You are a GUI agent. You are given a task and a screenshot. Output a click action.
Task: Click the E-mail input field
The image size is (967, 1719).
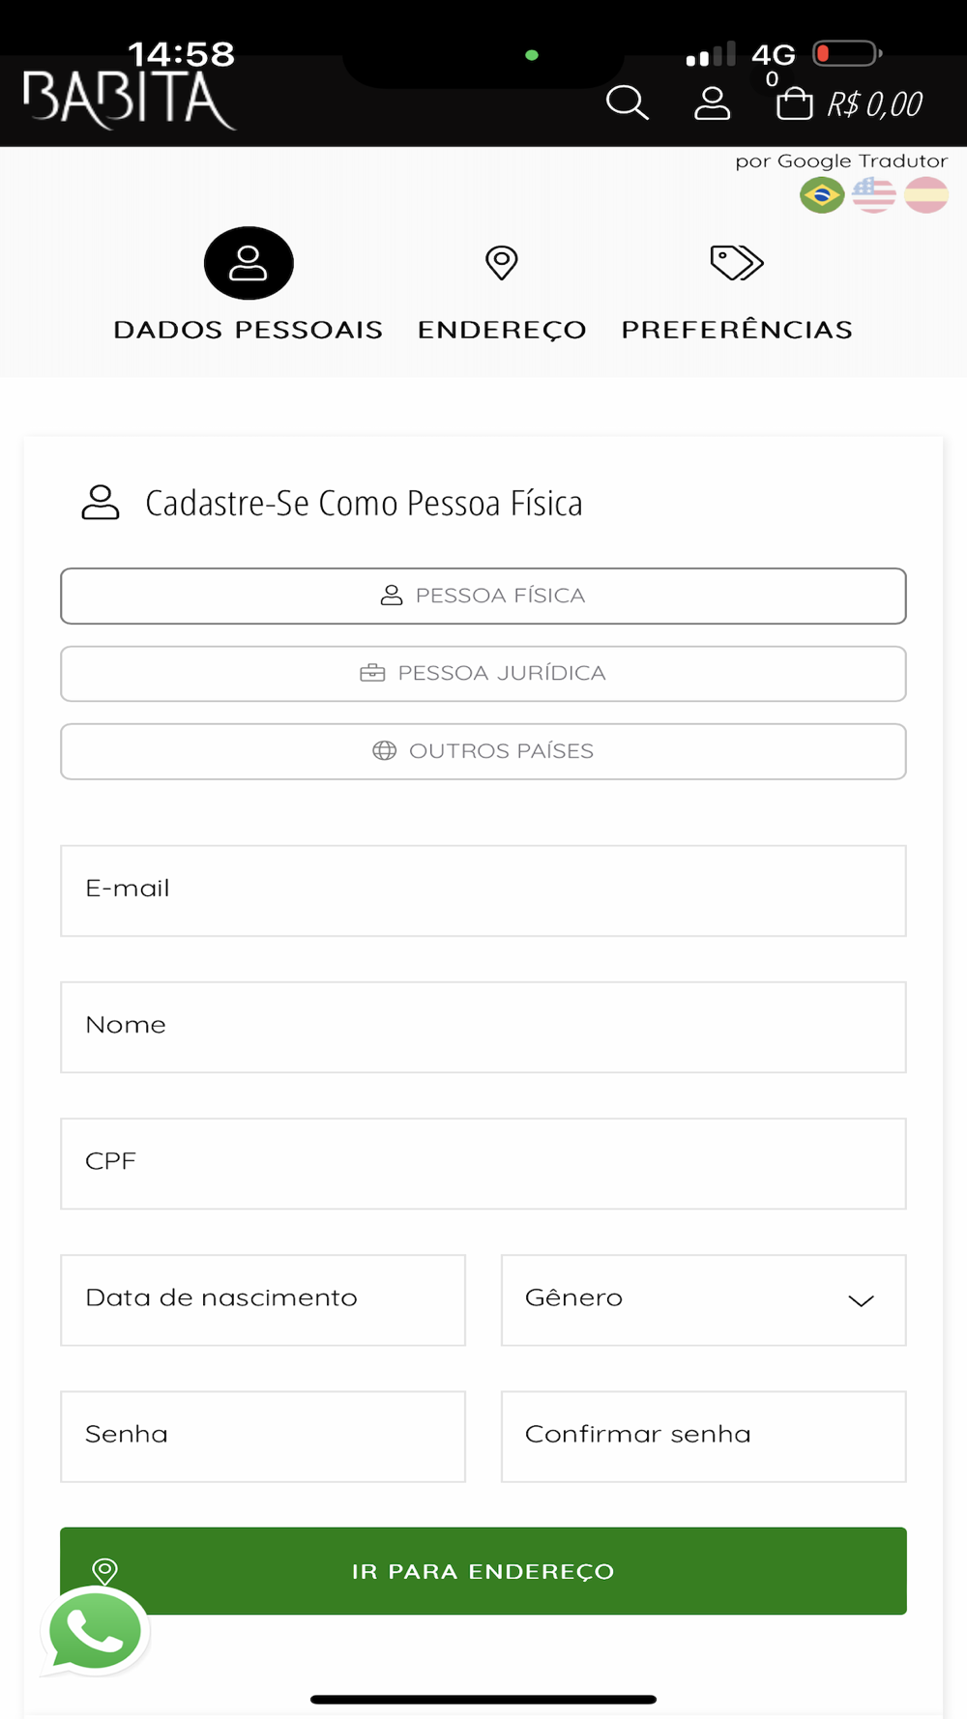[483, 890]
